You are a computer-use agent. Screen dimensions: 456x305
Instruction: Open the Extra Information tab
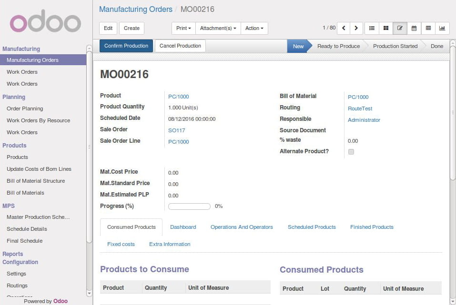coord(170,244)
